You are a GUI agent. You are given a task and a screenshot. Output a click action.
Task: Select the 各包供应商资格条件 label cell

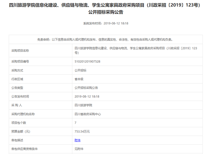point(41,149)
